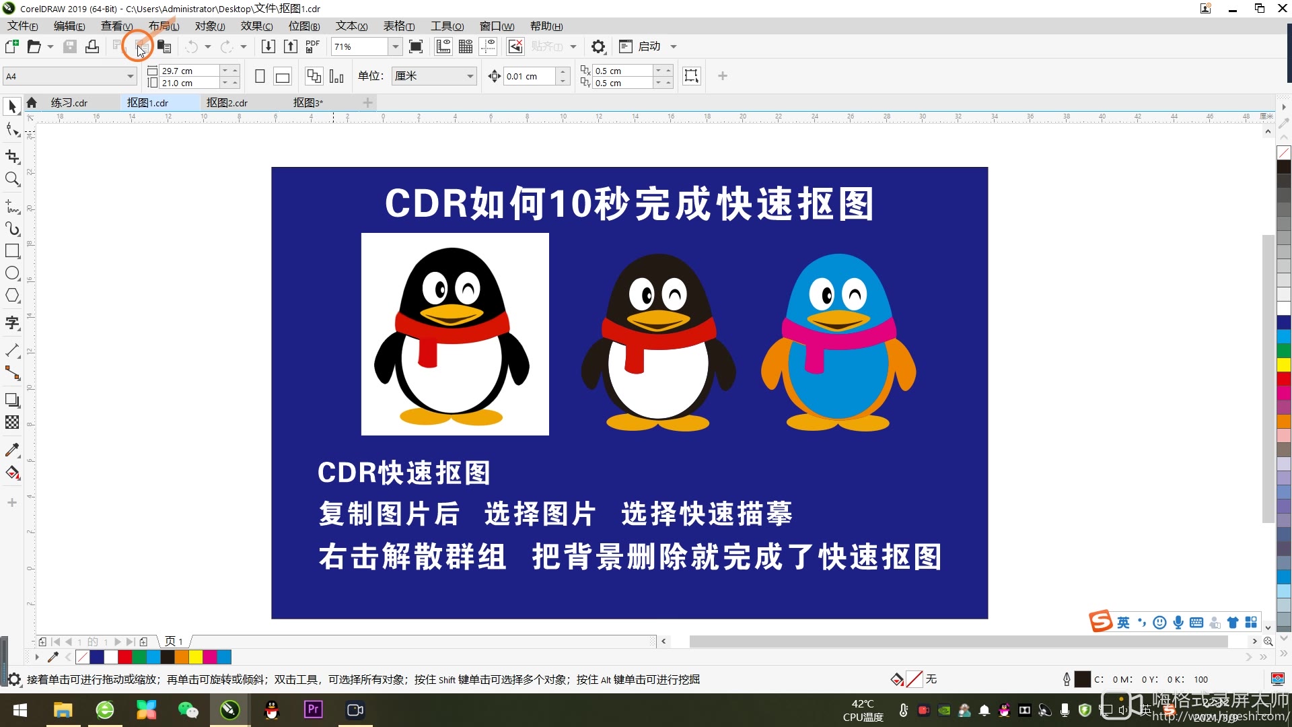This screenshot has height=727, width=1292.
Task: Set page to Landscape orientation
Action: point(283,77)
